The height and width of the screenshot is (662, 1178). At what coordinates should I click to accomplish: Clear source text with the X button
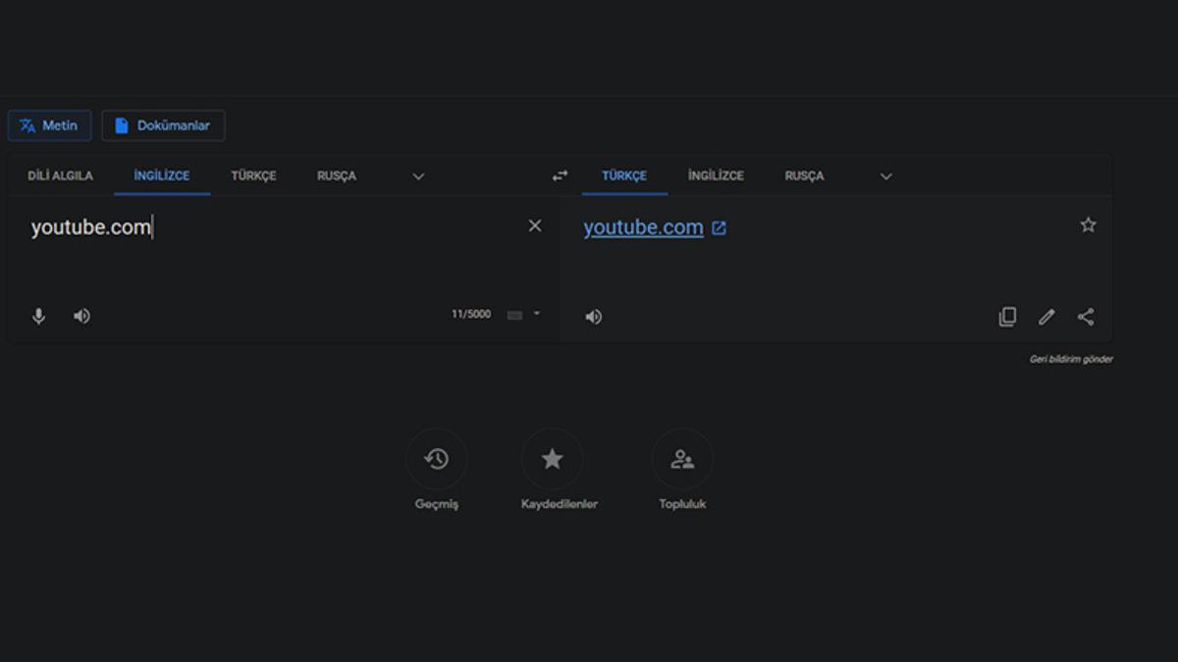[535, 226]
